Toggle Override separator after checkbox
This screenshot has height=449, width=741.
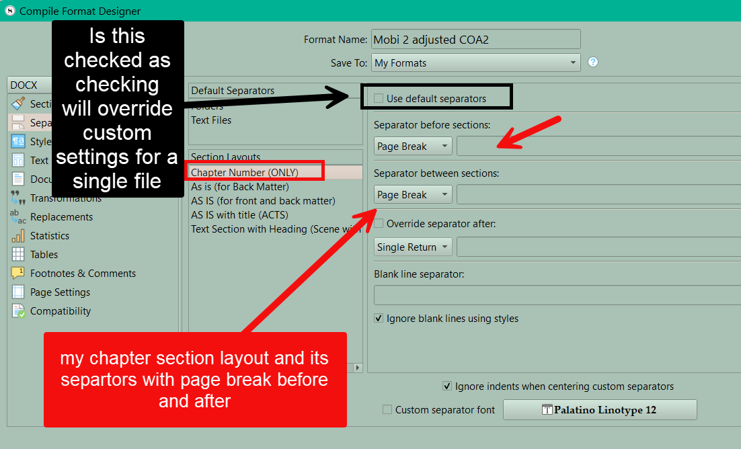pos(379,224)
